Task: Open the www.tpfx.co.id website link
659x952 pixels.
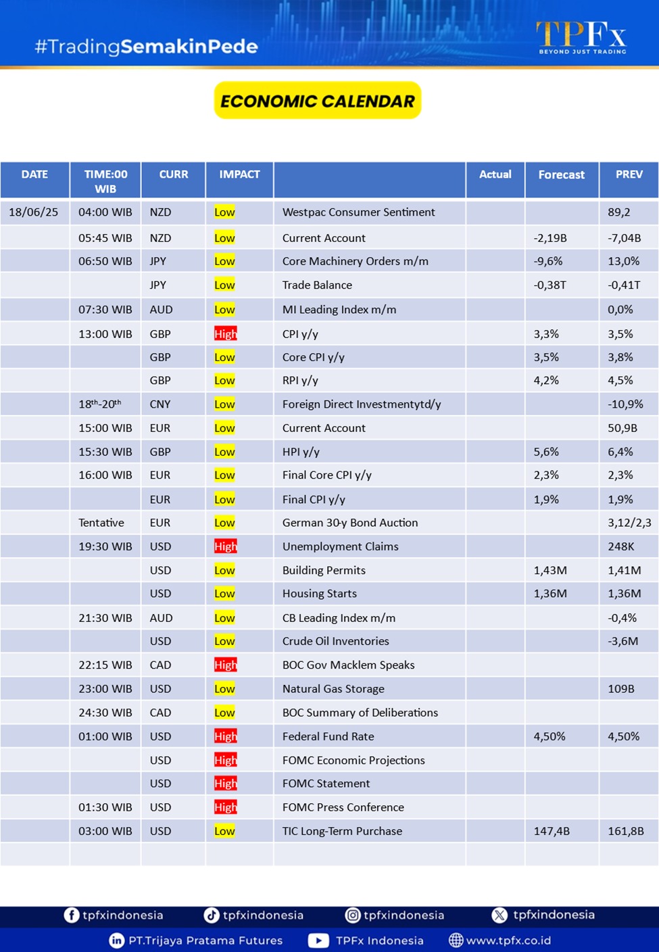Action: (x=508, y=941)
